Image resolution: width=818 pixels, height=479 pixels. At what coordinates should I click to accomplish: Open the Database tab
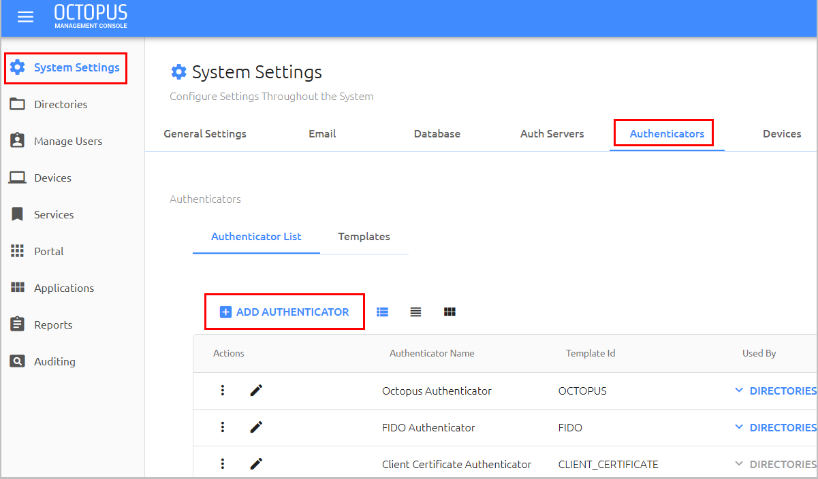437,133
